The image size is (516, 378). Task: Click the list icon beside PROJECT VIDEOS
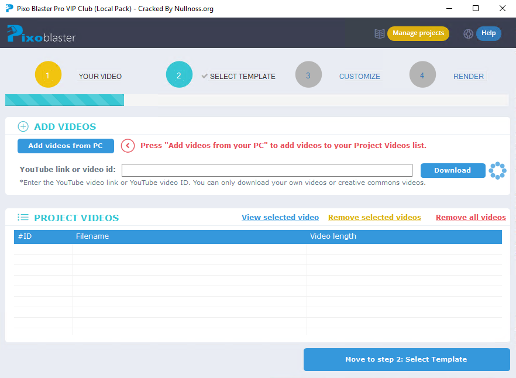coord(23,217)
